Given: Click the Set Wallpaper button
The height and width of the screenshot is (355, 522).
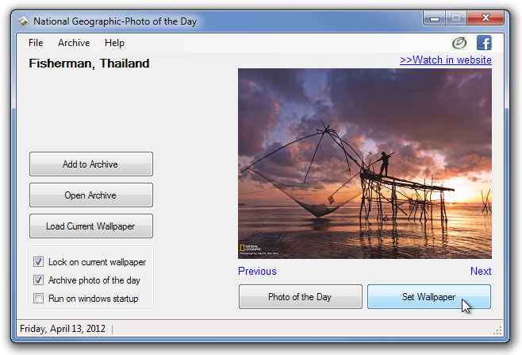Looking at the screenshot, I should 429,297.
